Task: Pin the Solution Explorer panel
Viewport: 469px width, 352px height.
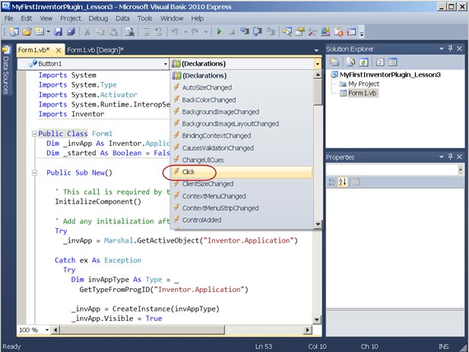Action: [451, 49]
